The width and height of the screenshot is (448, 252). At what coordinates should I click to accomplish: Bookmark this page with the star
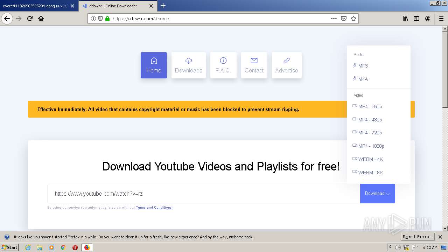pos(353,19)
